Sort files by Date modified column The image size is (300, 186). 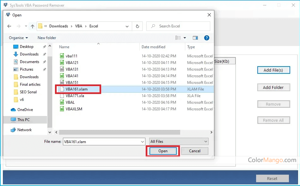[153, 47]
